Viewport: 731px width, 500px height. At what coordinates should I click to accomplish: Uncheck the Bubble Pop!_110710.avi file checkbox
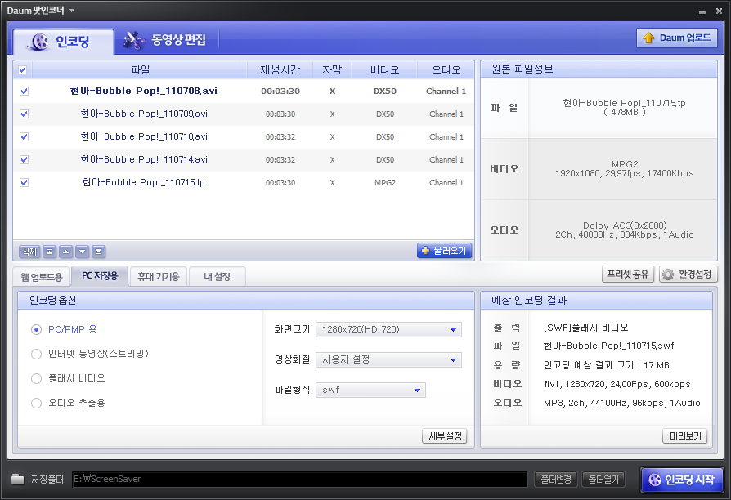tap(25, 136)
